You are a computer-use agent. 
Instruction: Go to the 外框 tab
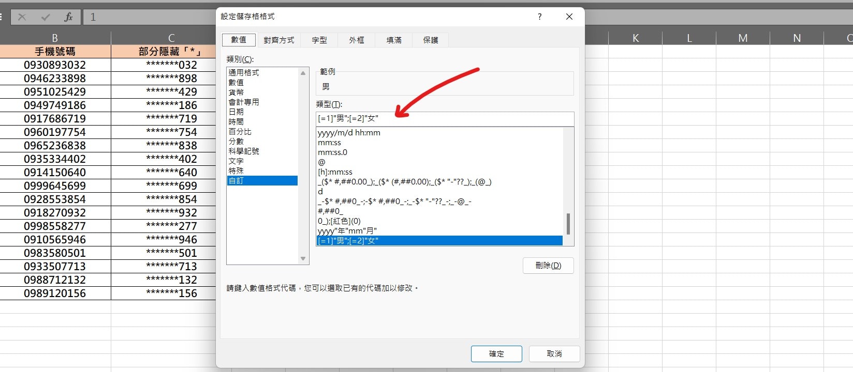pos(357,40)
